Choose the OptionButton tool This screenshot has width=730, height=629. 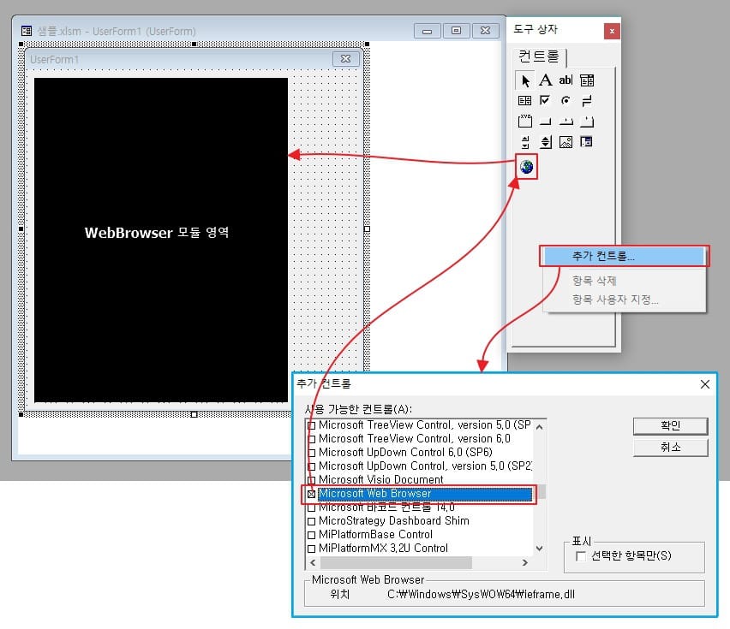pyautogui.click(x=565, y=100)
